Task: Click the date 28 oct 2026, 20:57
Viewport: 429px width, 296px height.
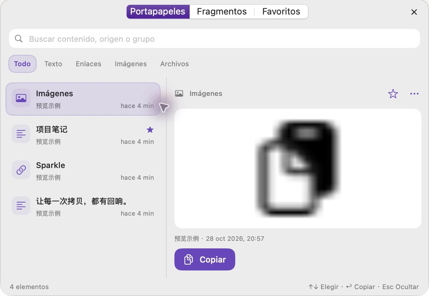Action: pyautogui.click(x=235, y=238)
